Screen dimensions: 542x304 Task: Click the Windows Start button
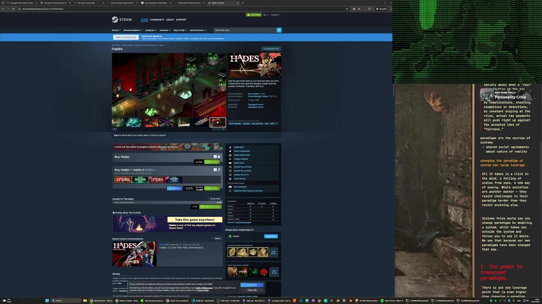click(x=47, y=301)
